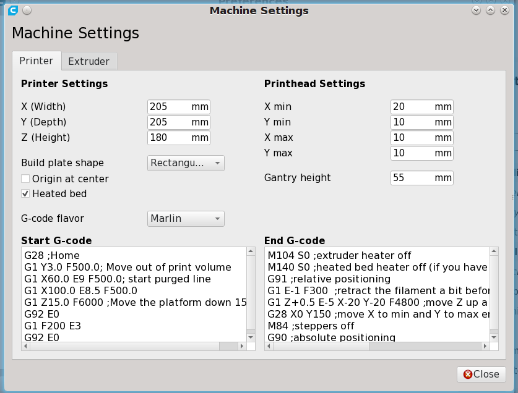Viewport: 518px width, 393px height.
Task: Edit the Y (Depth) value field
Action: (179, 122)
